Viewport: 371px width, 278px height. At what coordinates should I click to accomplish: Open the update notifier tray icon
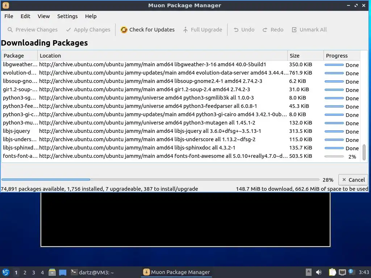click(x=351, y=271)
